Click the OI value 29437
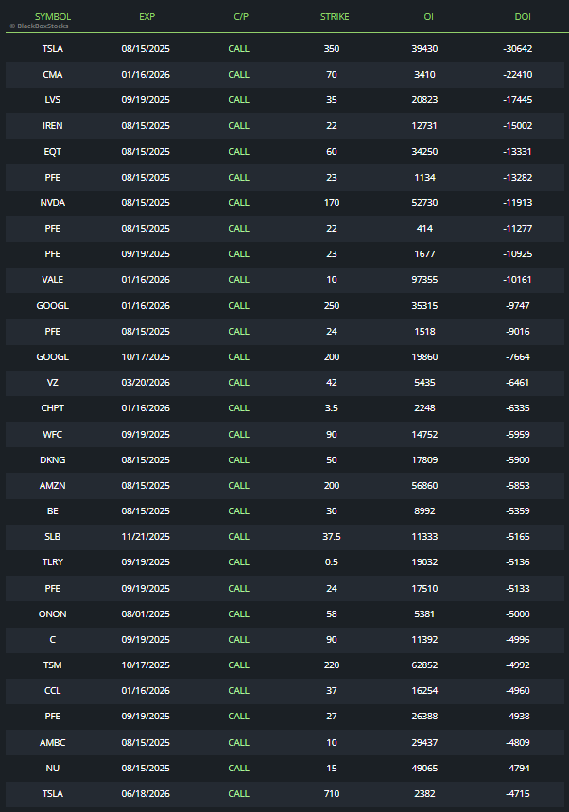Screen dimensions: 569x812 [424, 742]
